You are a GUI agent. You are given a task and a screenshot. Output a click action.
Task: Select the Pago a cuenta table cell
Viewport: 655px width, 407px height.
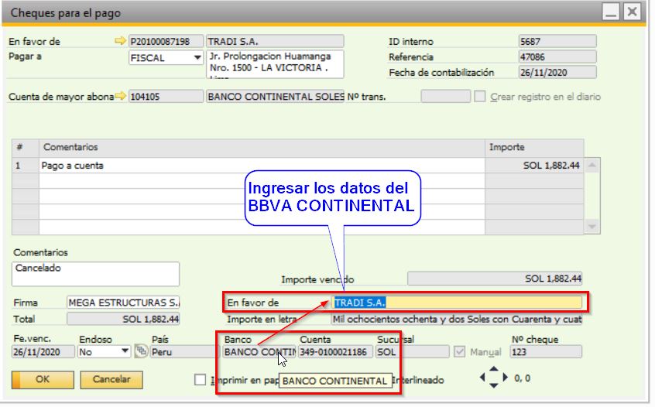[262, 166]
